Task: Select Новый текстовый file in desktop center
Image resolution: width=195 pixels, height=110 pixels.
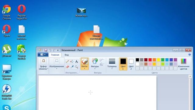Action: coord(97,32)
